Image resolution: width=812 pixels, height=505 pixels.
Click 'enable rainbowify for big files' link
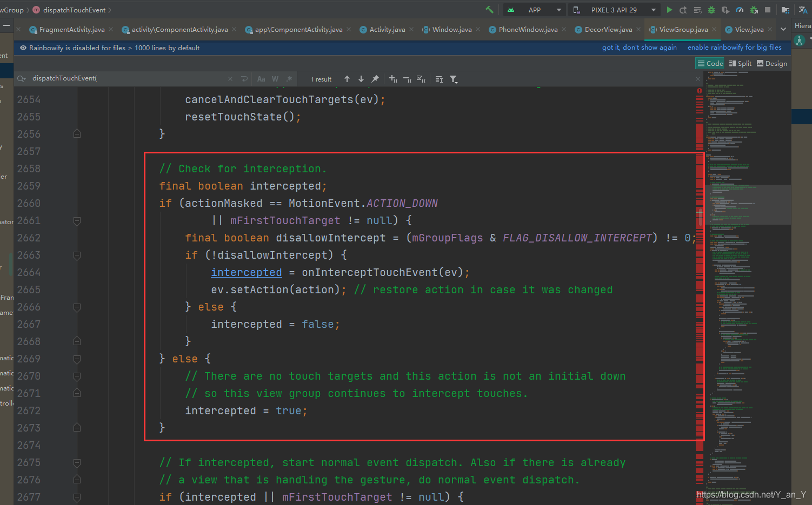[735, 48]
